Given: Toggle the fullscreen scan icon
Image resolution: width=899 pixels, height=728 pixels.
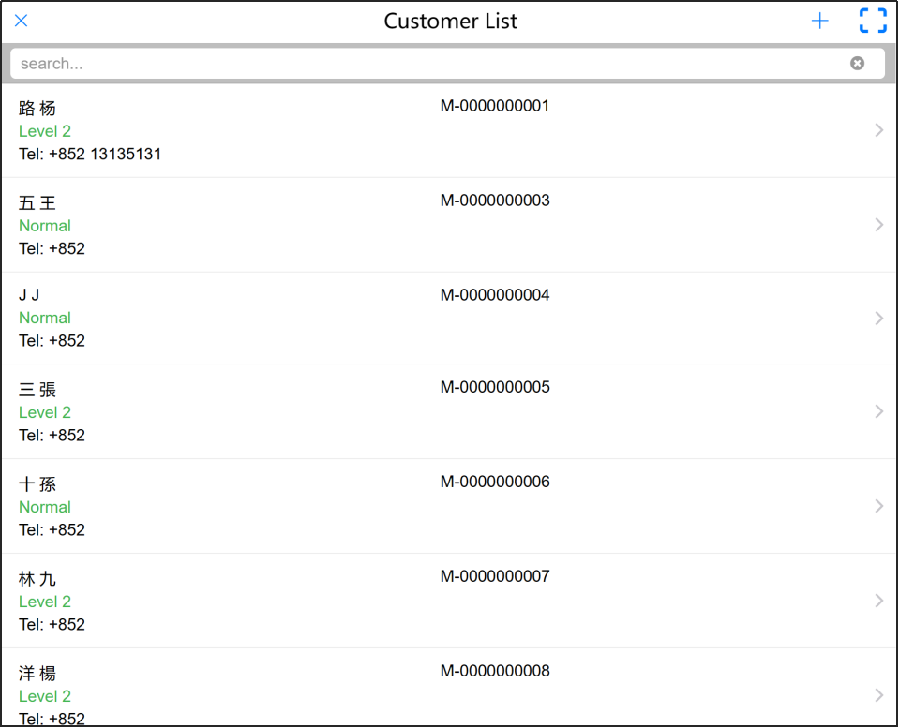Looking at the screenshot, I should click(x=873, y=22).
